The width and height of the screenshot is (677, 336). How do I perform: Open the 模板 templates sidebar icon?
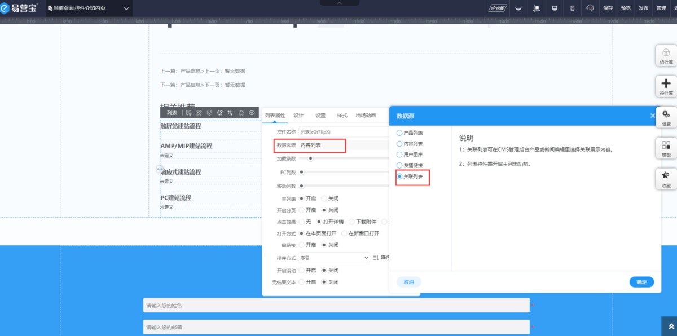[x=666, y=148]
